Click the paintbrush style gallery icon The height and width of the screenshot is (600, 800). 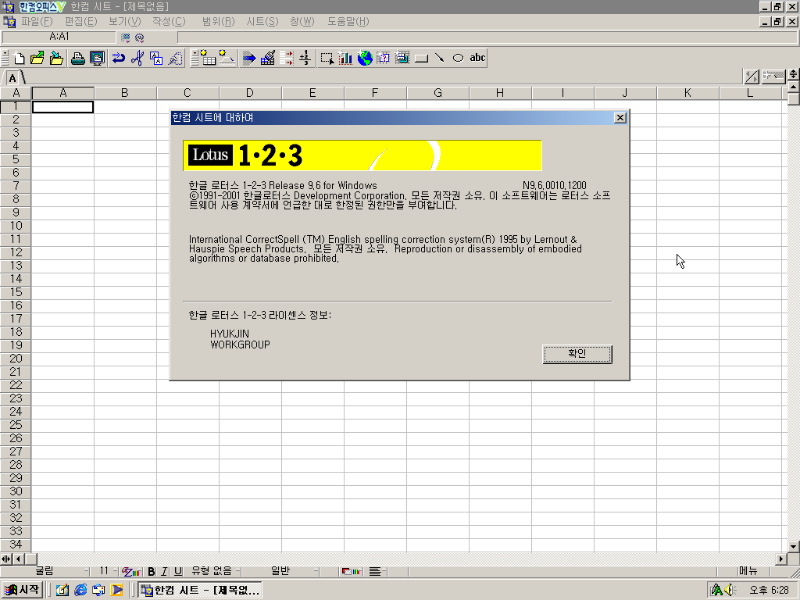tap(268, 58)
